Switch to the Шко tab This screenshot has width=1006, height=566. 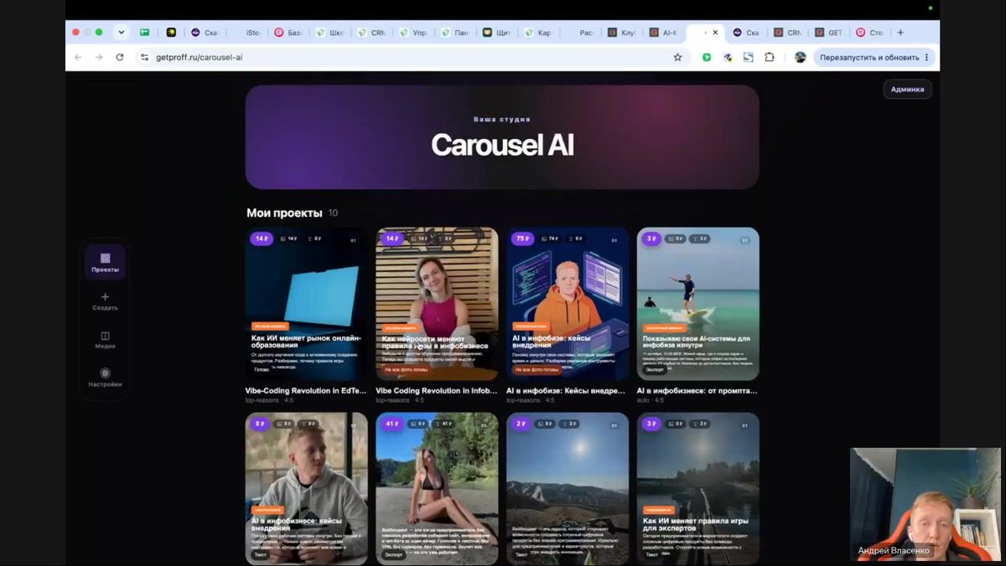330,33
